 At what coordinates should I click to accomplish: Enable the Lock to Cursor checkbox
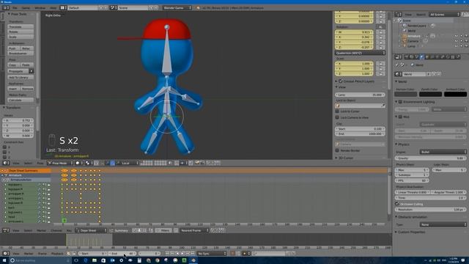[337, 111]
